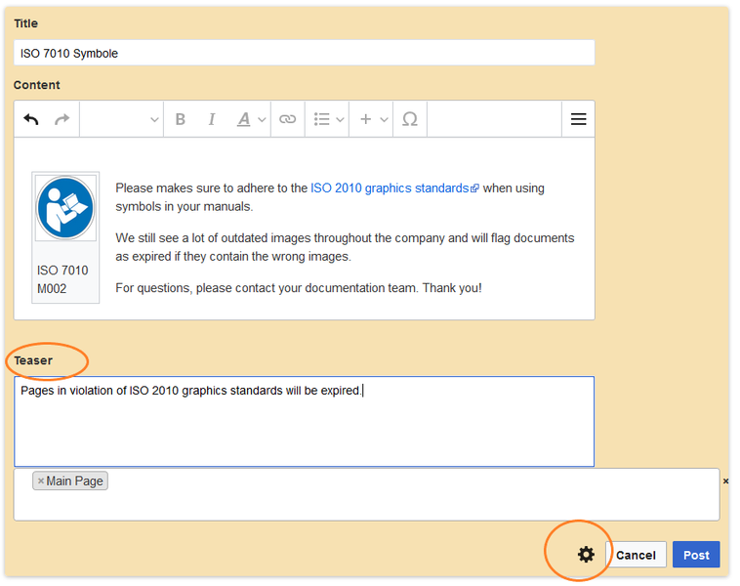Toggle bold formatting in editor
Screen dimensions: 740x586
pos(181,119)
